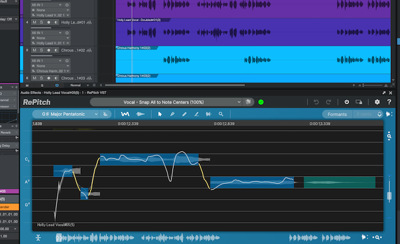400x244 pixels.
Task: Toggle track 4 channel mode circle button
Action: 67,33
